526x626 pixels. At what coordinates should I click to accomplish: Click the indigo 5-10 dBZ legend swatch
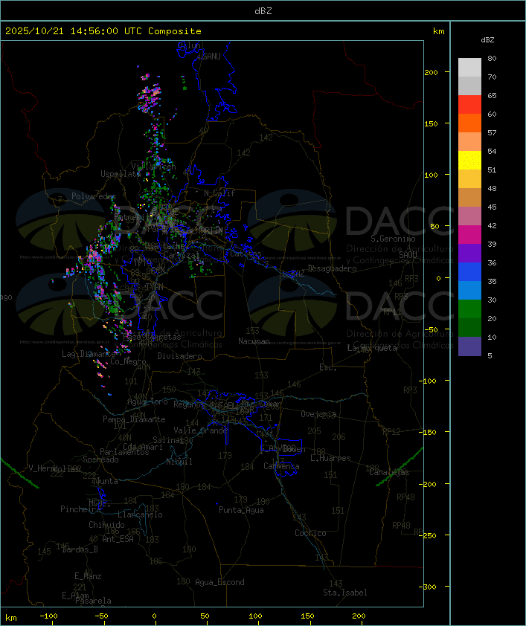469,346
